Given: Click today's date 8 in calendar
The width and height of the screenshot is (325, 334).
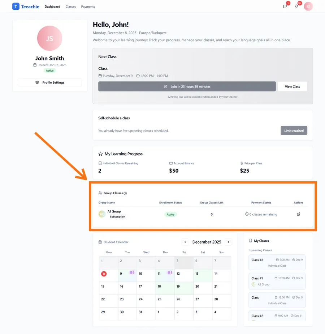Looking at the screenshot, I should [x=104, y=274].
